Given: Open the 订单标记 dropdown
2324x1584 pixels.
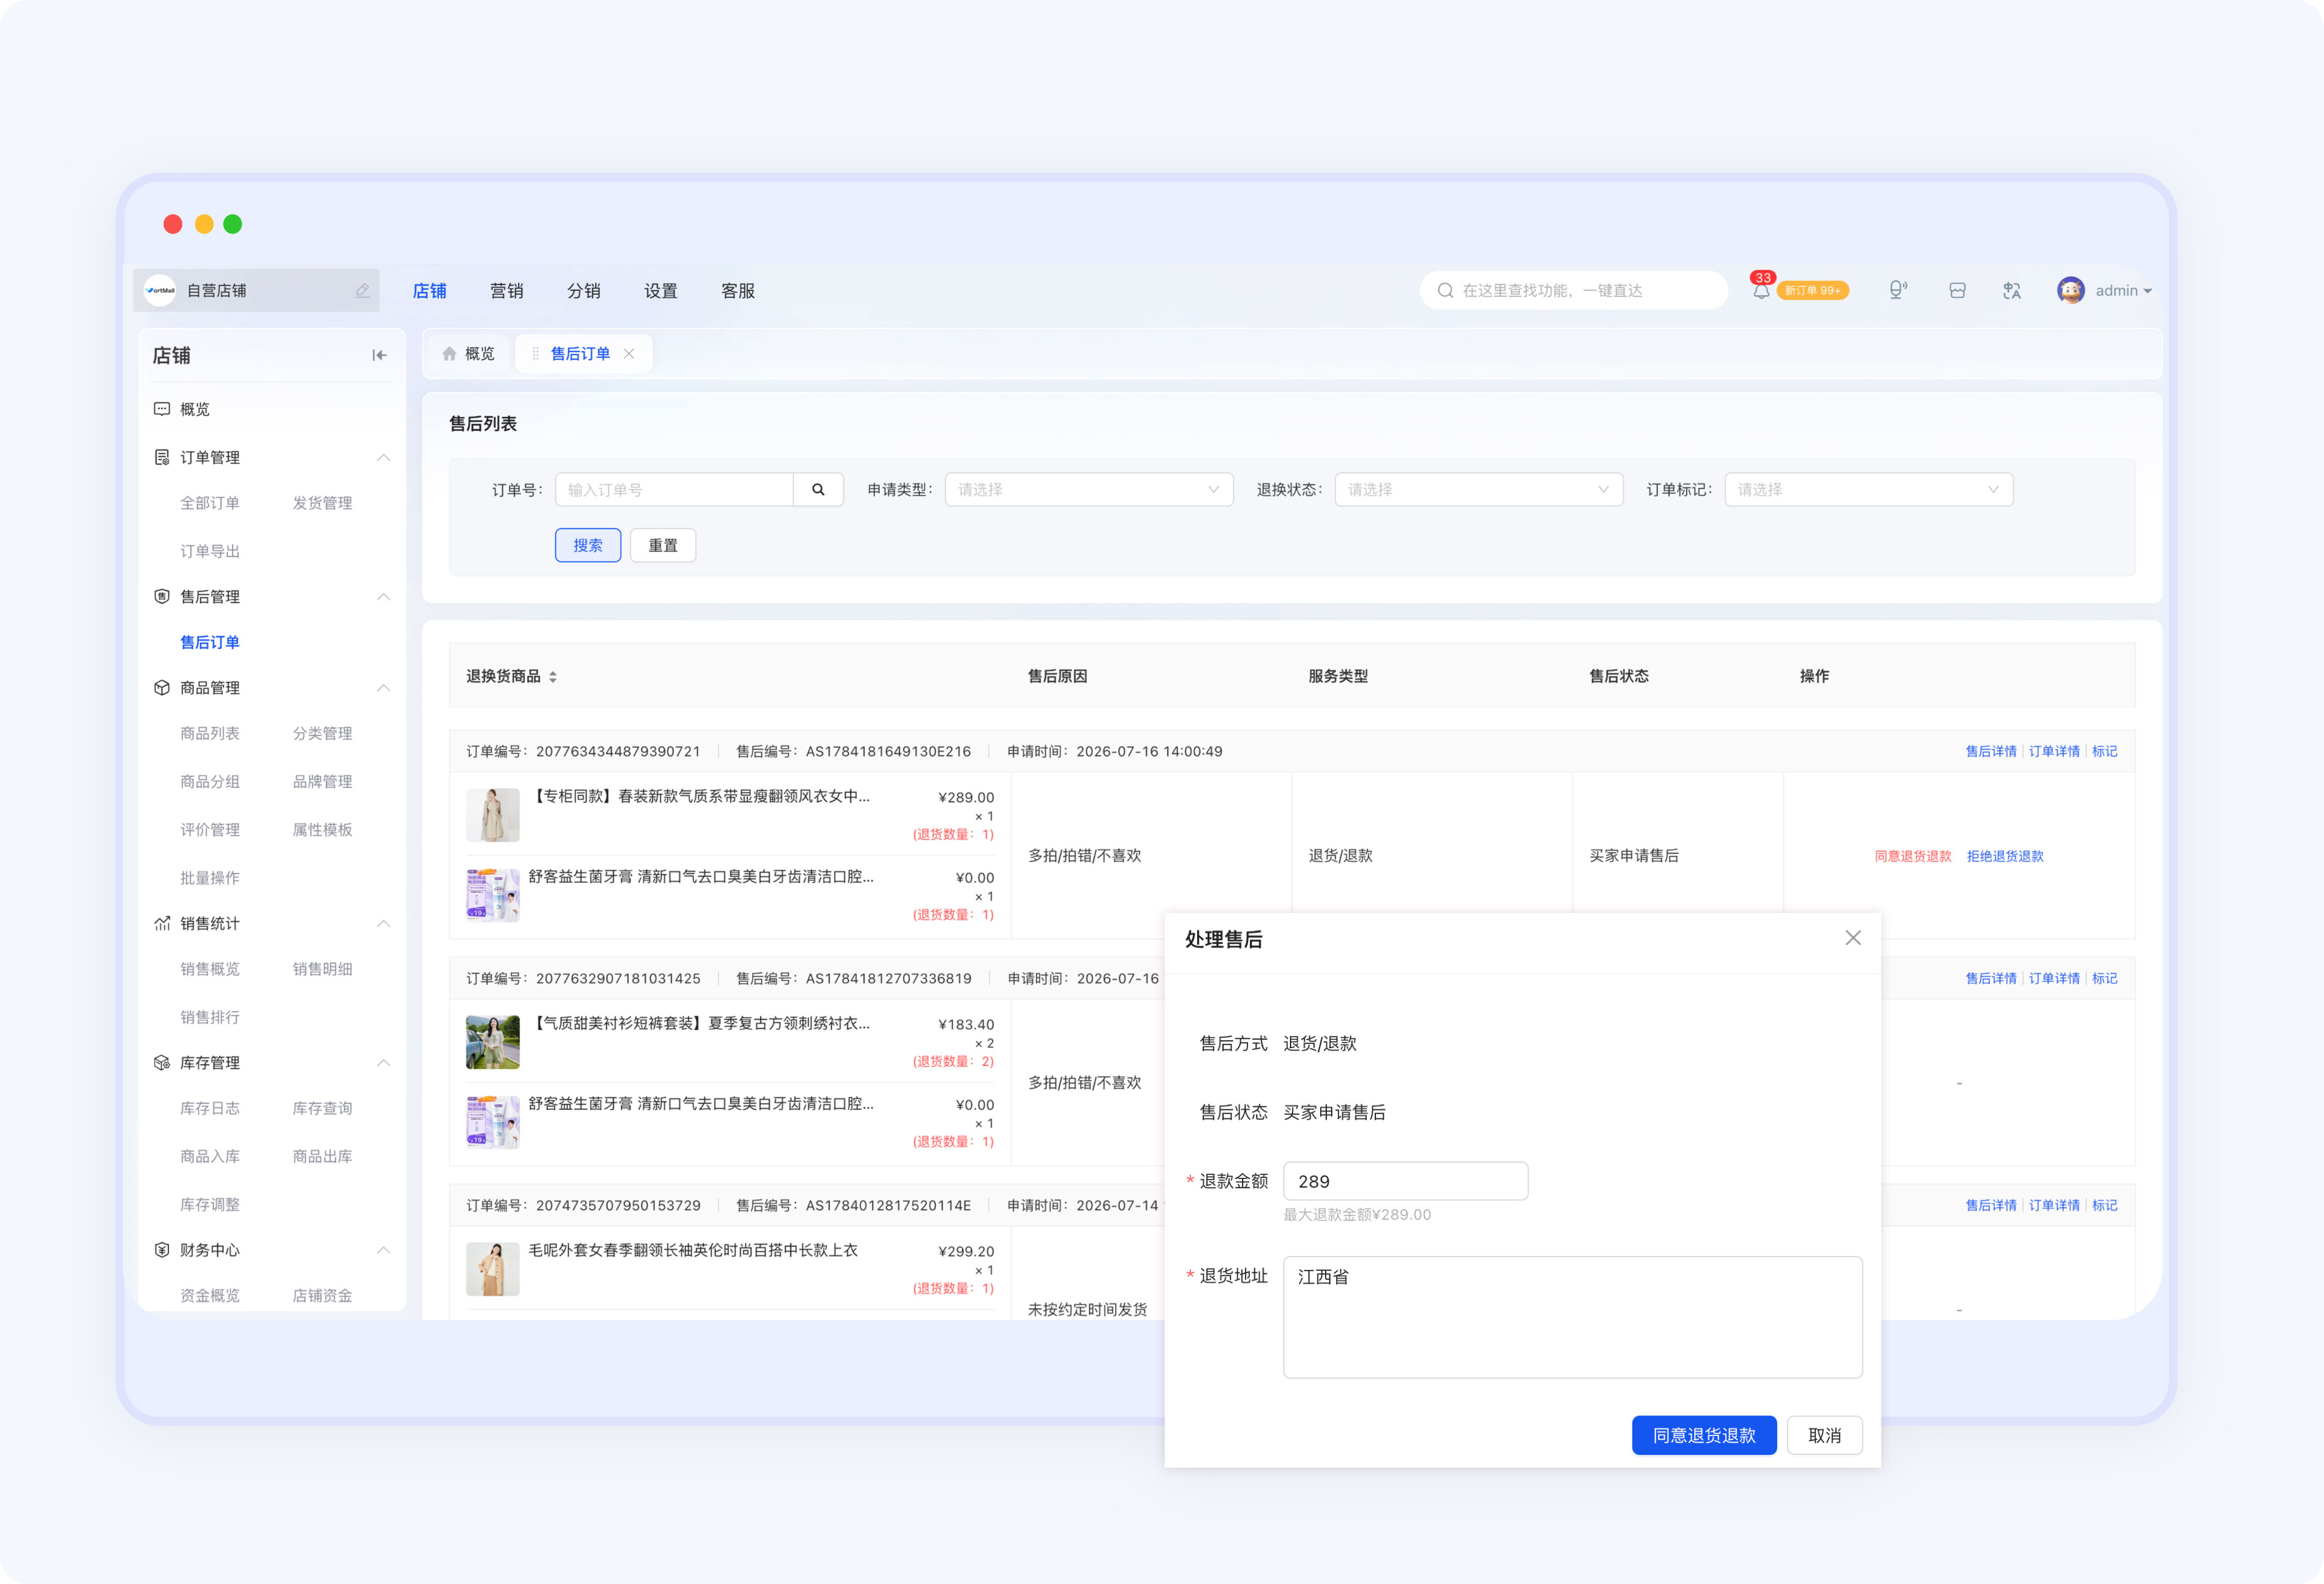Looking at the screenshot, I should coord(1868,489).
